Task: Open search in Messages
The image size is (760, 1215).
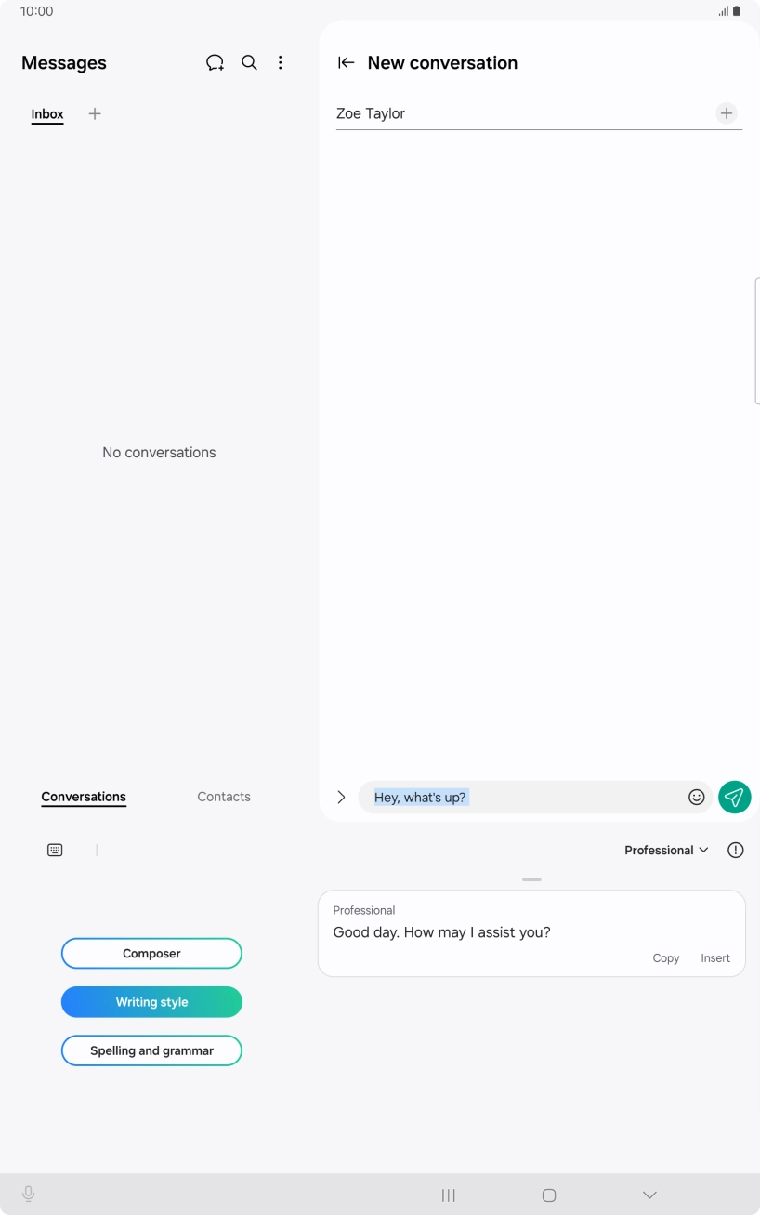Action: [x=249, y=62]
